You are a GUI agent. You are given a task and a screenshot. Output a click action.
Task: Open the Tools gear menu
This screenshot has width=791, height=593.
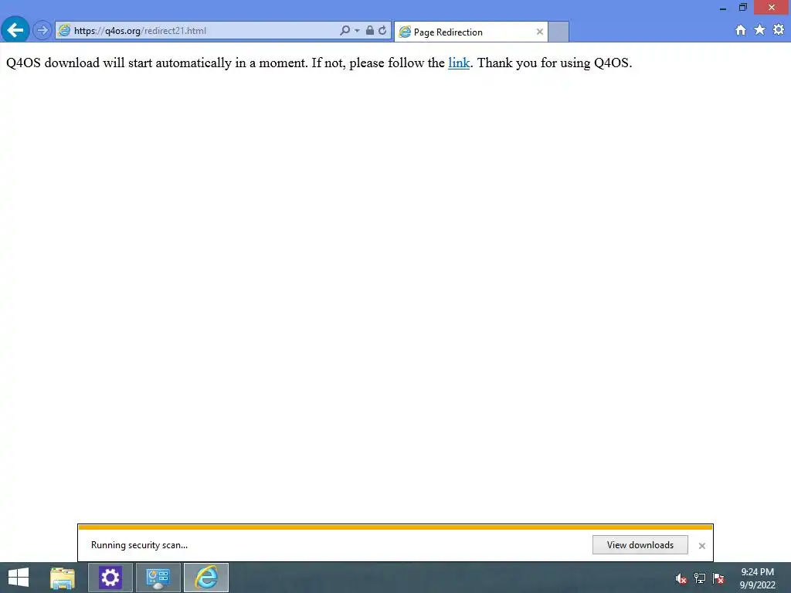pyautogui.click(x=779, y=30)
